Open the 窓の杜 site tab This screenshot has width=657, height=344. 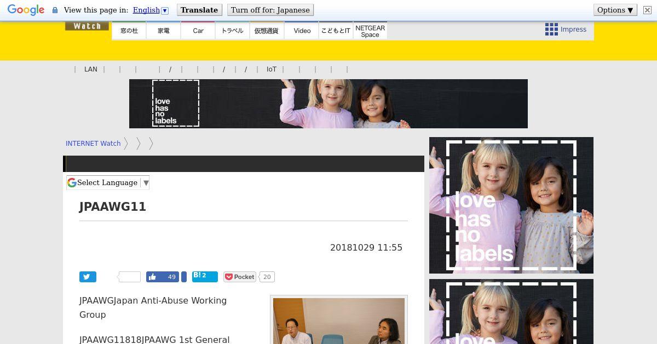click(x=129, y=31)
